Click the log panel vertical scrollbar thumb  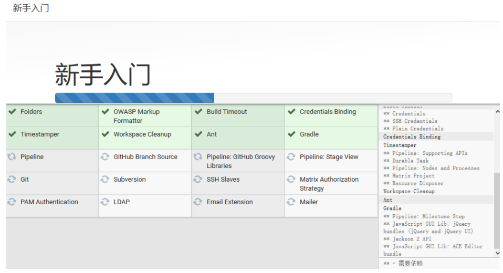[x=497, y=211]
